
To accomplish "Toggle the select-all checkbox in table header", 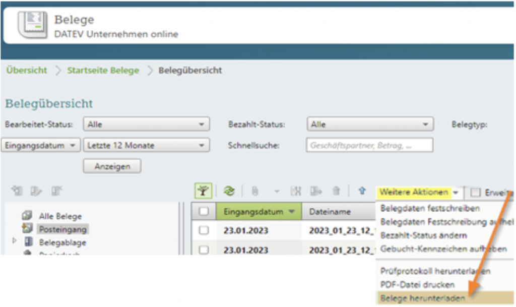I will pos(204,212).
